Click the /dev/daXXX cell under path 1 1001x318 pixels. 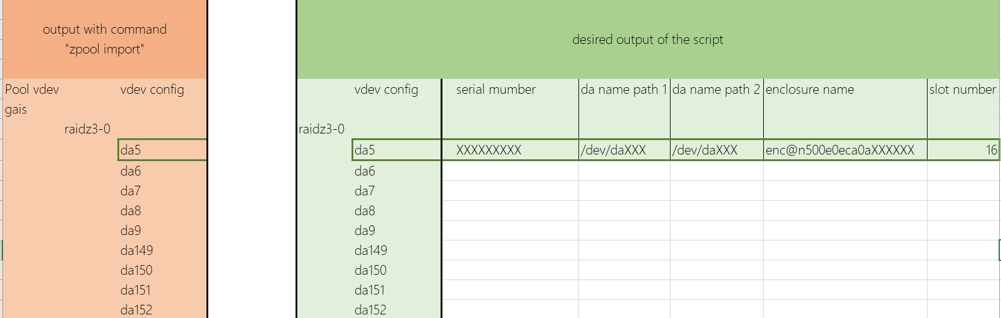point(624,150)
